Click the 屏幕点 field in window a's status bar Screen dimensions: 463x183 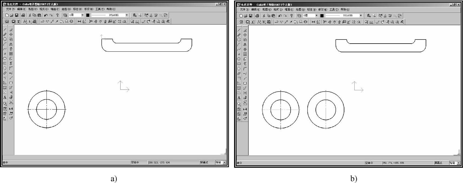[x=207, y=162]
